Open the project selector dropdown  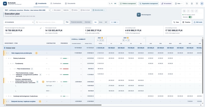27,10
